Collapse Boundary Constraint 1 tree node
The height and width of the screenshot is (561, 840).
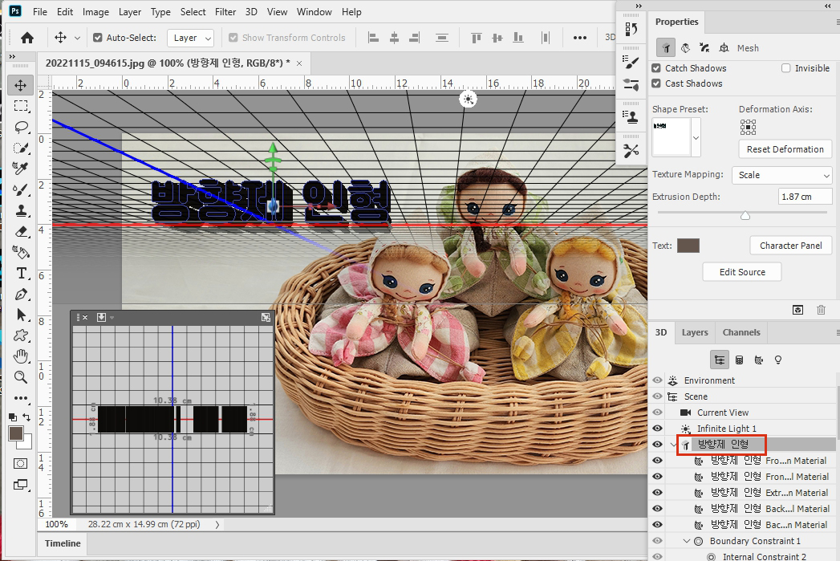[x=686, y=541]
